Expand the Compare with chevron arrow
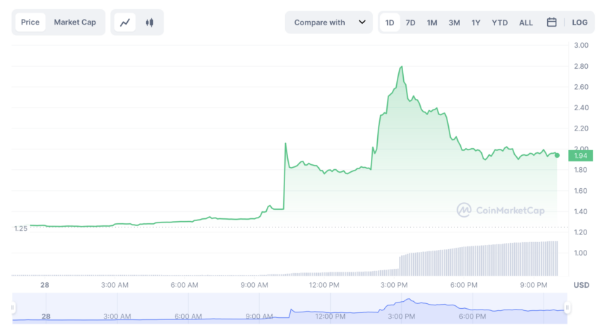597x332 pixels. pos(362,22)
